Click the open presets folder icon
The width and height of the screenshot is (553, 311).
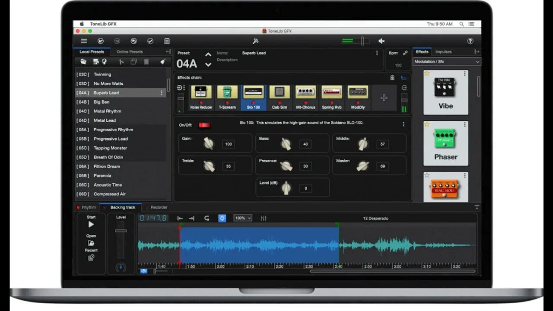click(x=83, y=62)
